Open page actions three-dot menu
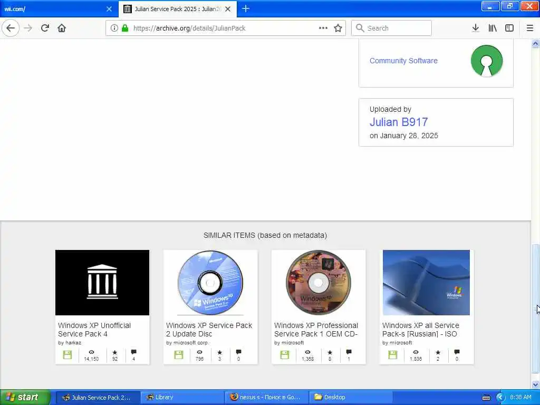 [x=323, y=28]
